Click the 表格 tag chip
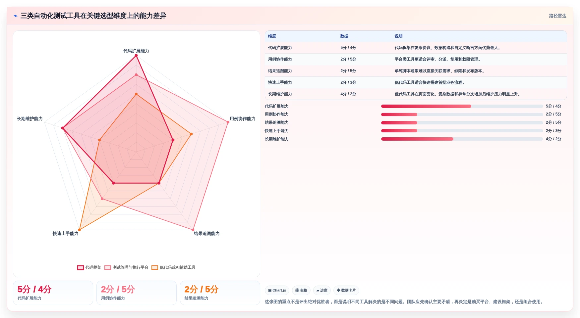Image resolution: width=580 pixels, height=318 pixels. pyautogui.click(x=301, y=290)
